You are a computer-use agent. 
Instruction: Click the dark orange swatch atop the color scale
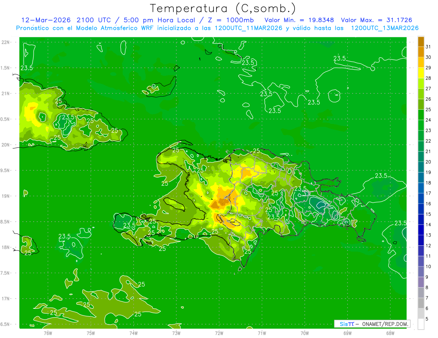point(421,42)
